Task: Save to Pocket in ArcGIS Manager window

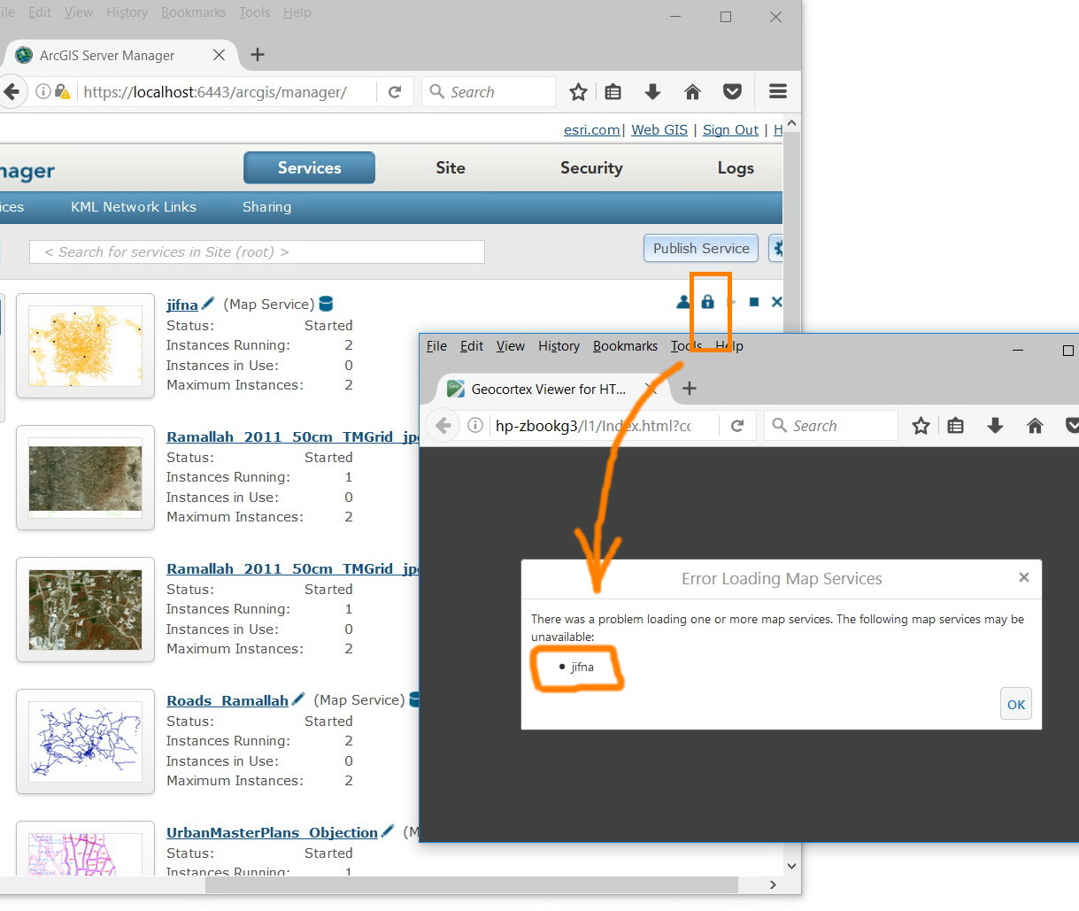Action: tap(732, 91)
